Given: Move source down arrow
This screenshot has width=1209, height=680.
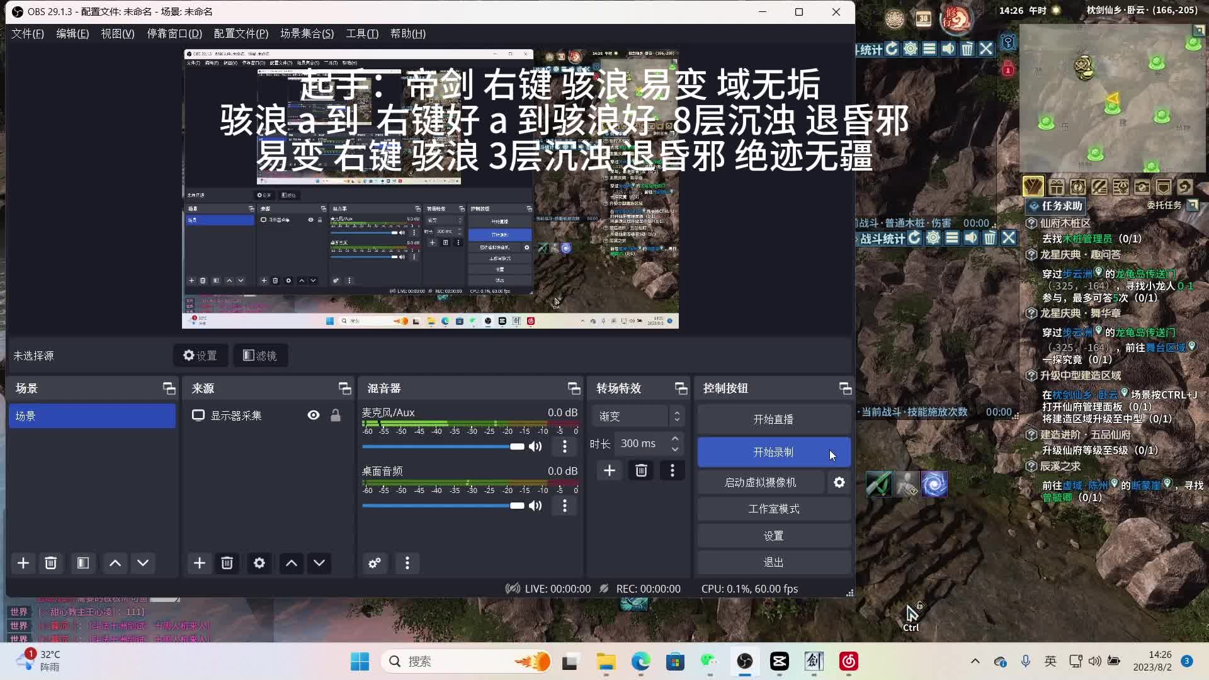Looking at the screenshot, I should point(319,563).
